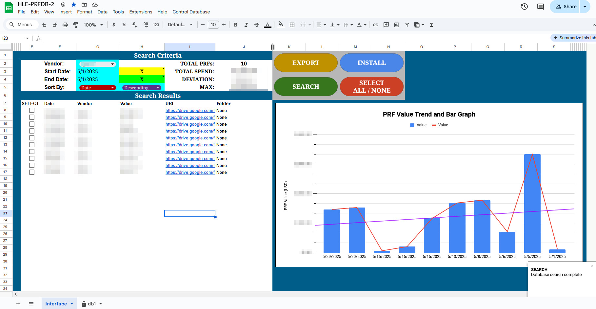This screenshot has width=596, height=309.
Task: Tick the checkbox in row 14
Action: (x=32, y=152)
